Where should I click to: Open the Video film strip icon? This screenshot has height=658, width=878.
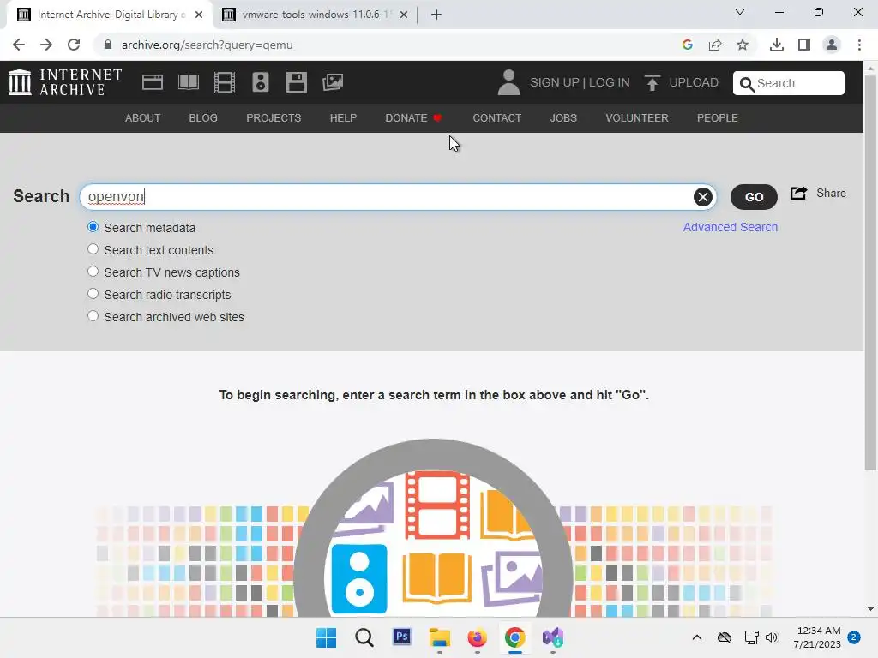(x=224, y=82)
